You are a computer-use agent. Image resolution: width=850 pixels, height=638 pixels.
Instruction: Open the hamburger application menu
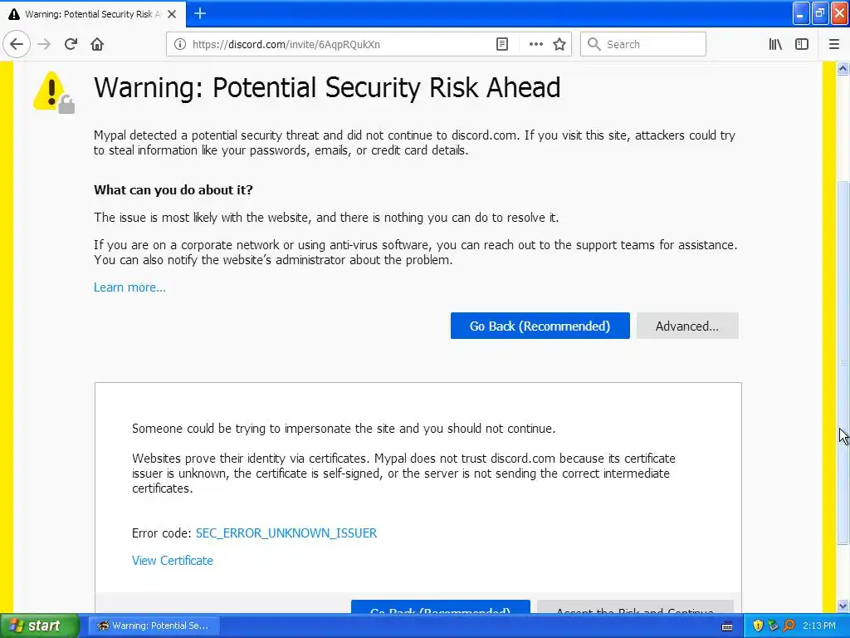coord(834,44)
